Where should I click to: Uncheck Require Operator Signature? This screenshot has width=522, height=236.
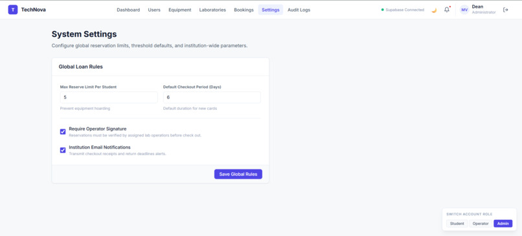click(x=63, y=132)
